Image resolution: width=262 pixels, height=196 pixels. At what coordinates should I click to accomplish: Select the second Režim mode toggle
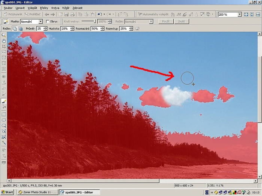pos(21,28)
